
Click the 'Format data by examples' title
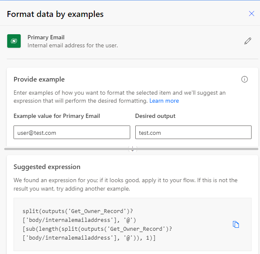pos(55,14)
